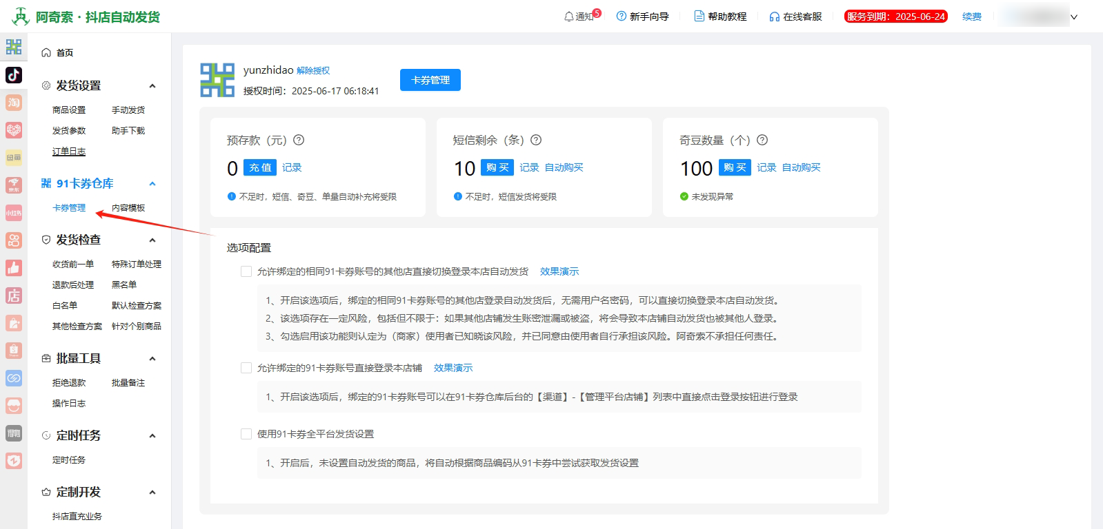Click the blue 卡券管理 button
This screenshot has width=1103, height=529.
tap(430, 80)
